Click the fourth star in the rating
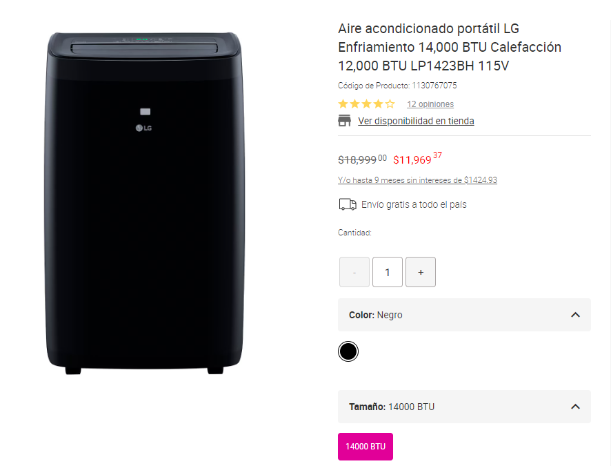The height and width of the screenshot is (466, 611). (379, 104)
